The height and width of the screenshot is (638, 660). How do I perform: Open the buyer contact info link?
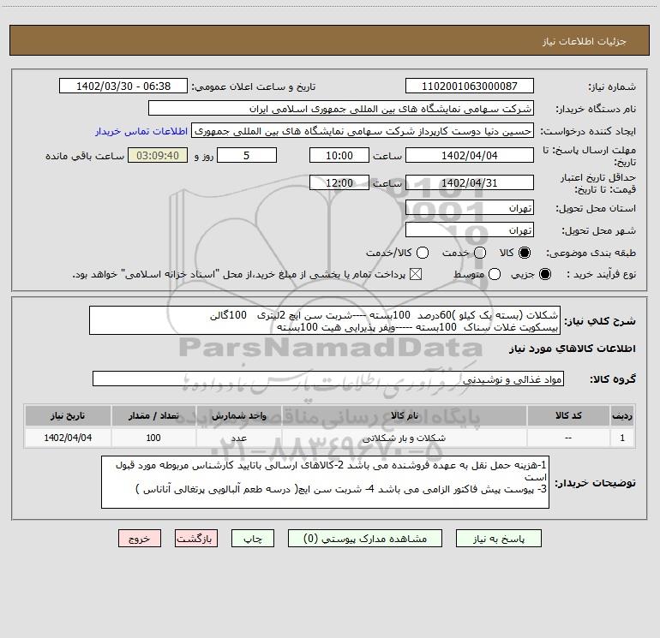click(x=141, y=131)
